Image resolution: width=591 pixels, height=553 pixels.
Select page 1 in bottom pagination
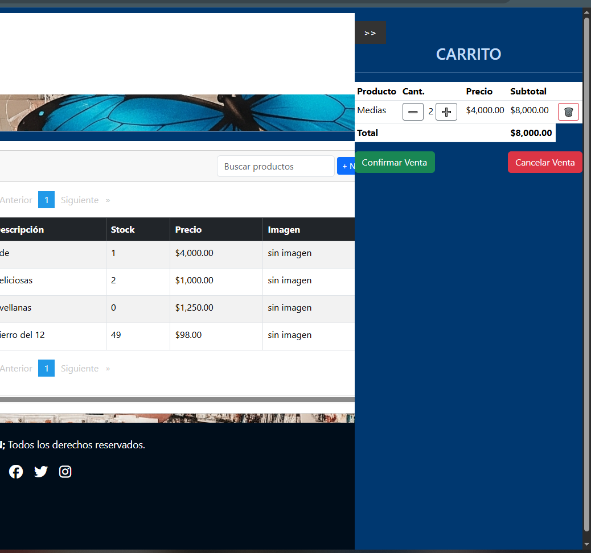pos(46,369)
